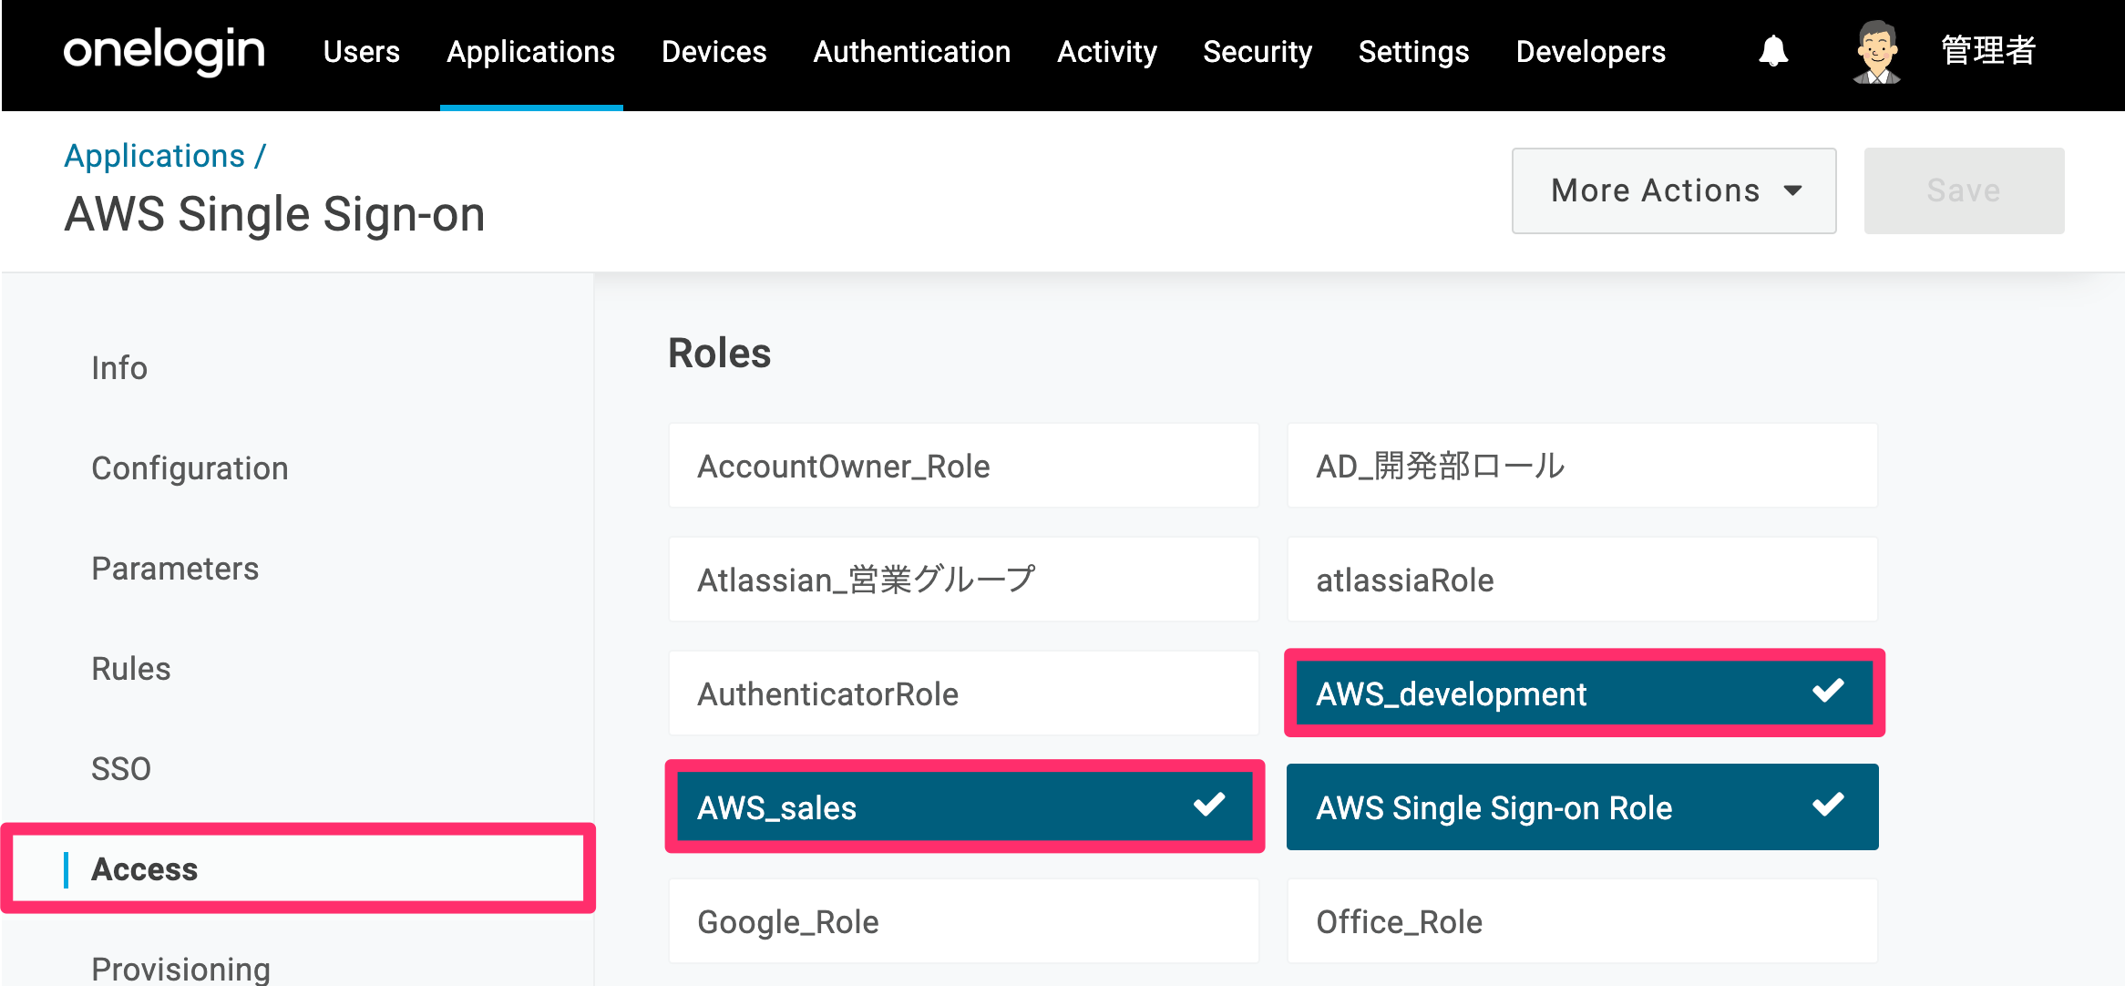The height and width of the screenshot is (986, 2125).
Task: Click the admin user avatar
Action: coord(1876,52)
